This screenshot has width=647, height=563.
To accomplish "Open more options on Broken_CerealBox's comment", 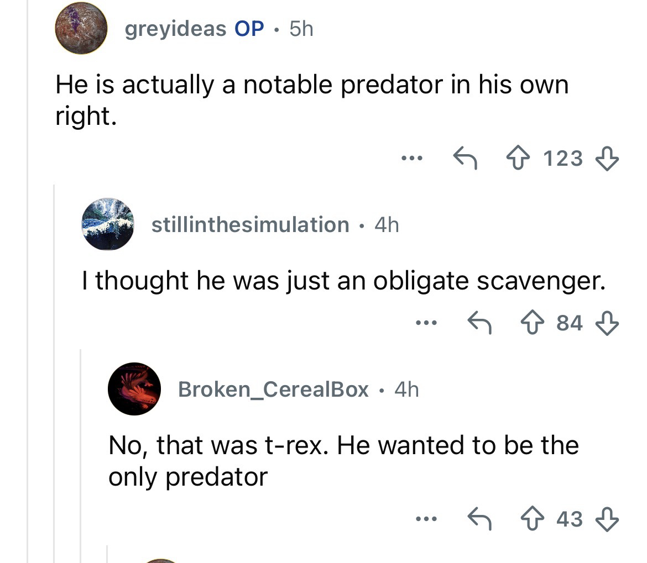I will coord(426,519).
